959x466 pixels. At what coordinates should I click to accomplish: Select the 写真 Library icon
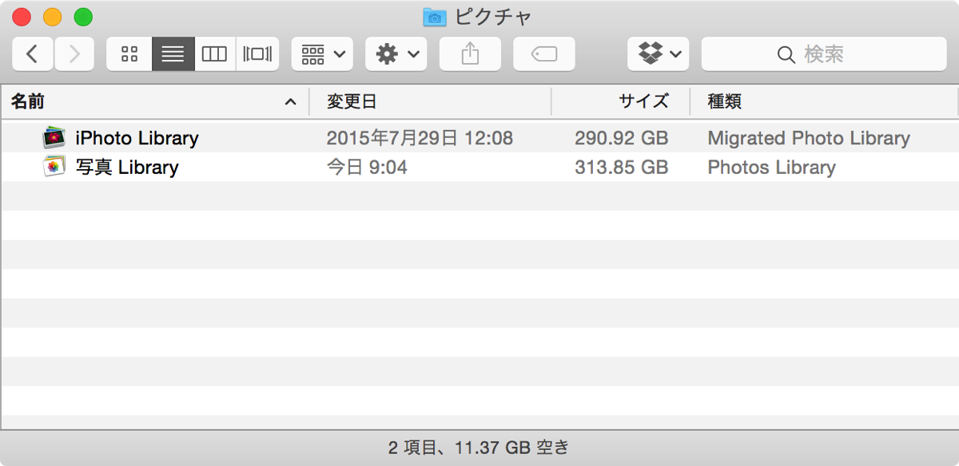point(54,167)
